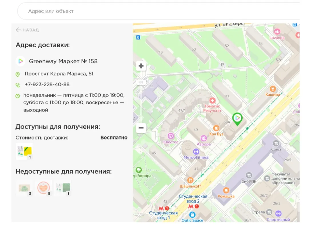Click the Томатис Результат medical icon
Viewport: 311px width, 225px height.
[212, 100]
